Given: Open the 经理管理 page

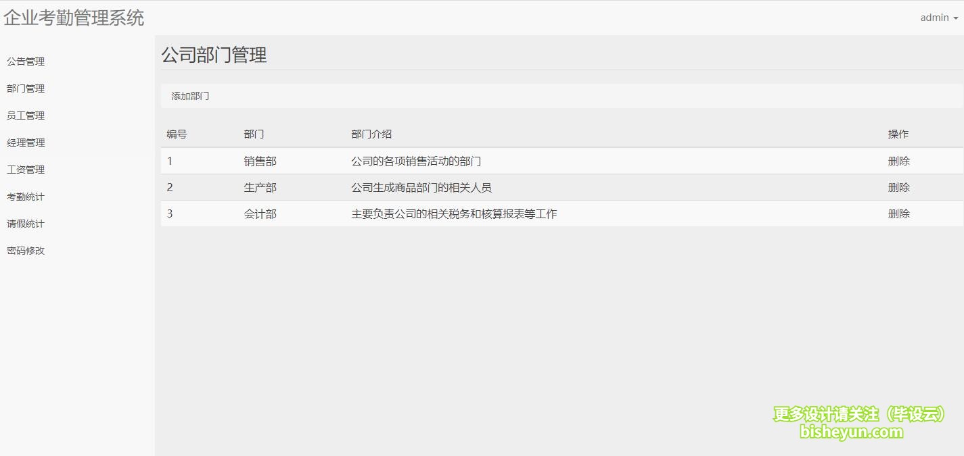Looking at the screenshot, I should [x=26, y=143].
